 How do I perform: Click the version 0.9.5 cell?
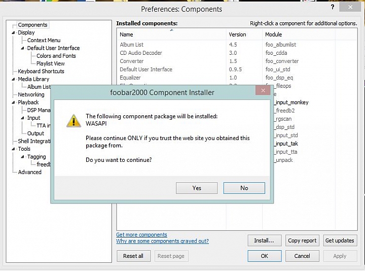tap(235, 70)
